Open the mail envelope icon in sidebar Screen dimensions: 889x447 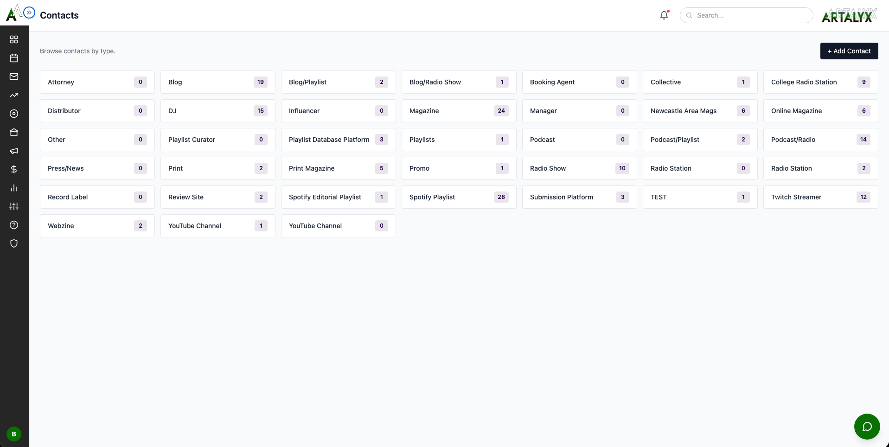(14, 77)
